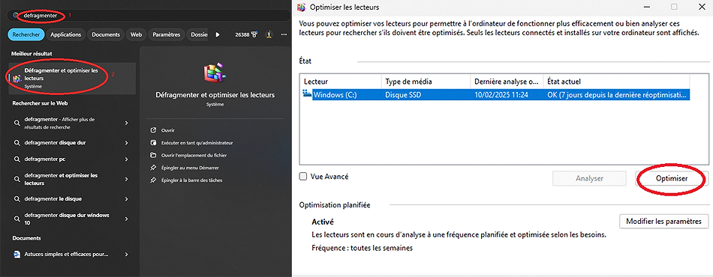The image size is (713, 277).
Task: Expand the "Afficher plus de résultats" row chevron
Action: [x=126, y=123]
